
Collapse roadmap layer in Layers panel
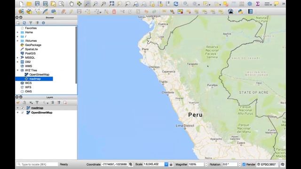18,108
